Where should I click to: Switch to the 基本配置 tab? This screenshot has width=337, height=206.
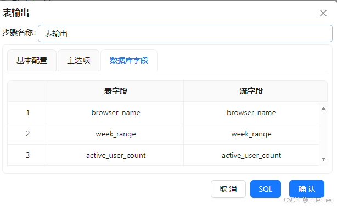tap(32, 60)
